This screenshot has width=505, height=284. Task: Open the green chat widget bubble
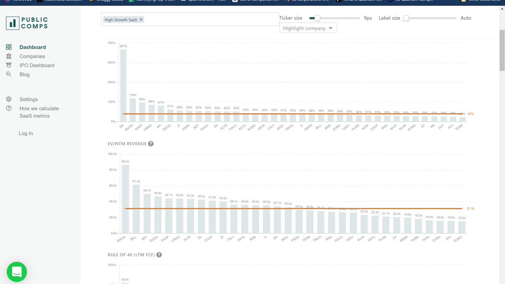coord(17,272)
